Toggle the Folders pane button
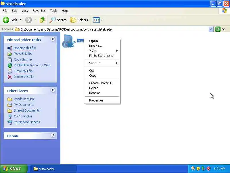 79,20
